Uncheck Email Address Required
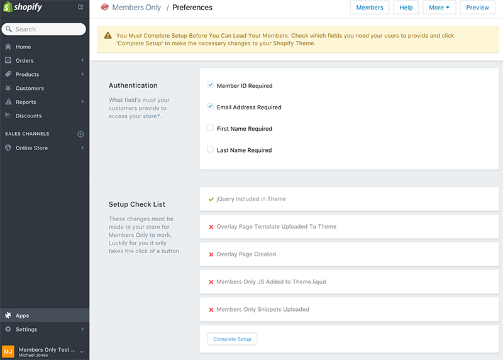Screen dimensions: 503x360 [210, 106]
